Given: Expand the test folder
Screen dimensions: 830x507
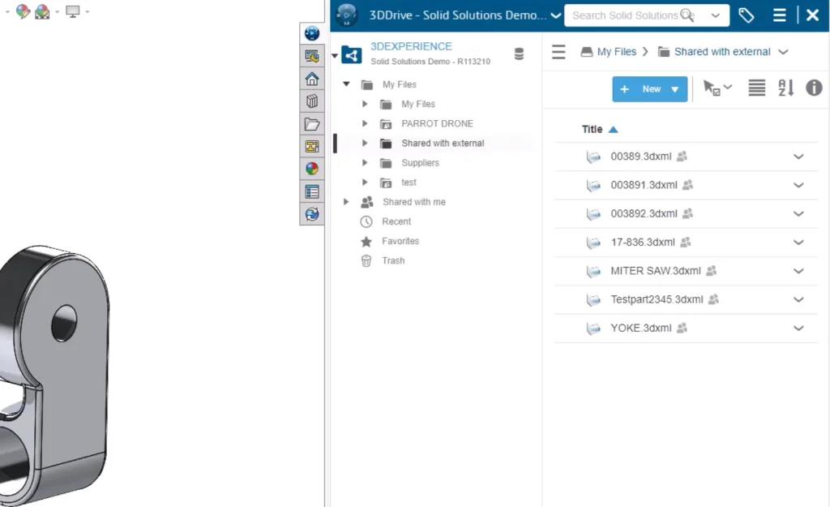Looking at the screenshot, I should point(365,183).
